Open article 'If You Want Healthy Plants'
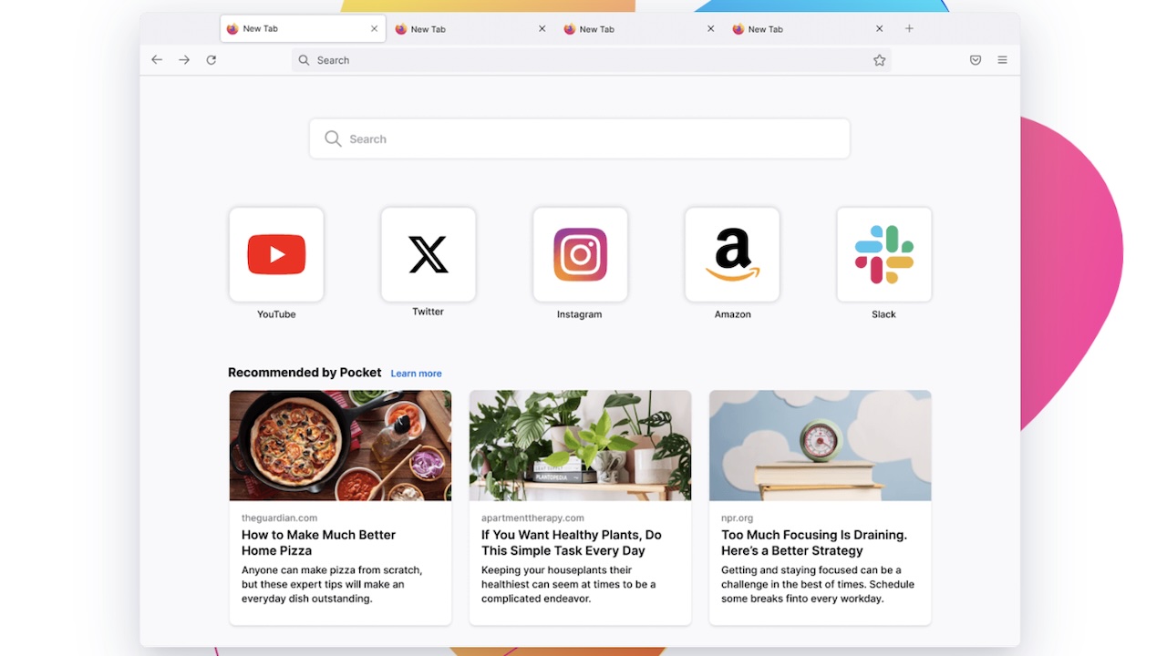This screenshot has width=1167, height=656. (x=572, y=543)
